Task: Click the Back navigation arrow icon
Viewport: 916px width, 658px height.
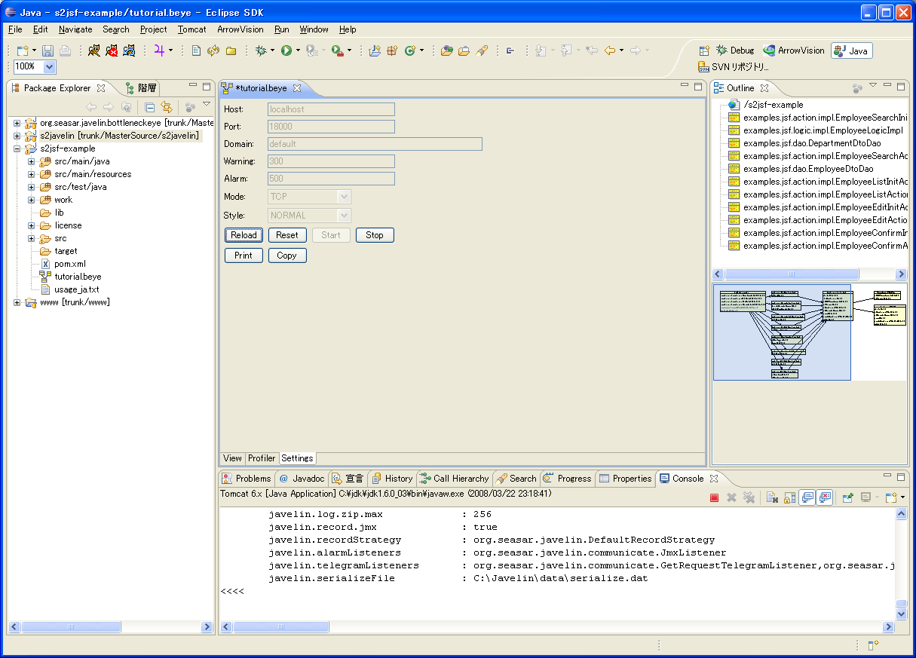Action: pos(610,50)
